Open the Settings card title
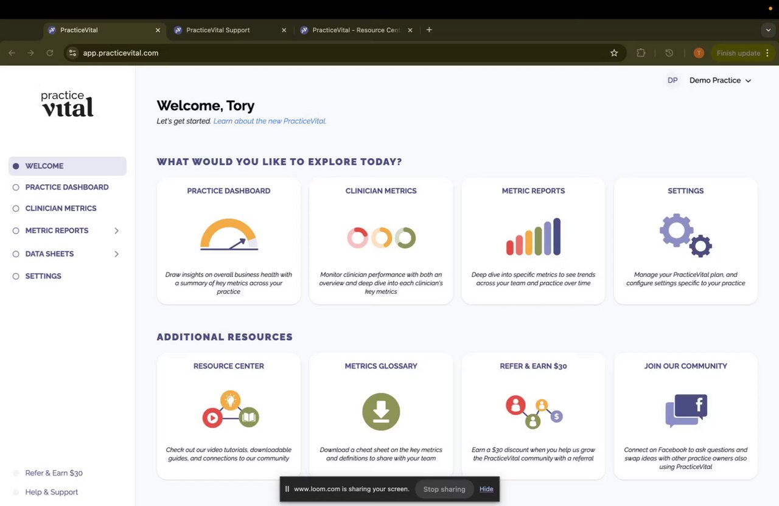 [686, 191]
